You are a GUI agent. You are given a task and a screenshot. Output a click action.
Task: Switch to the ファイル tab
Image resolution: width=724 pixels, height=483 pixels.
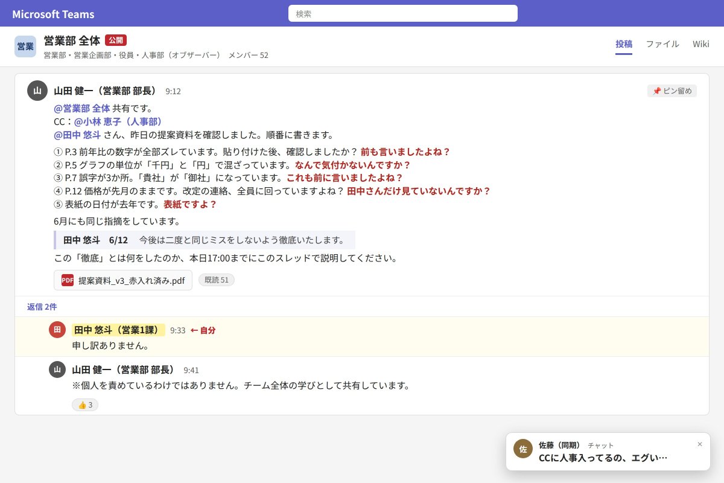click(662, 44)
